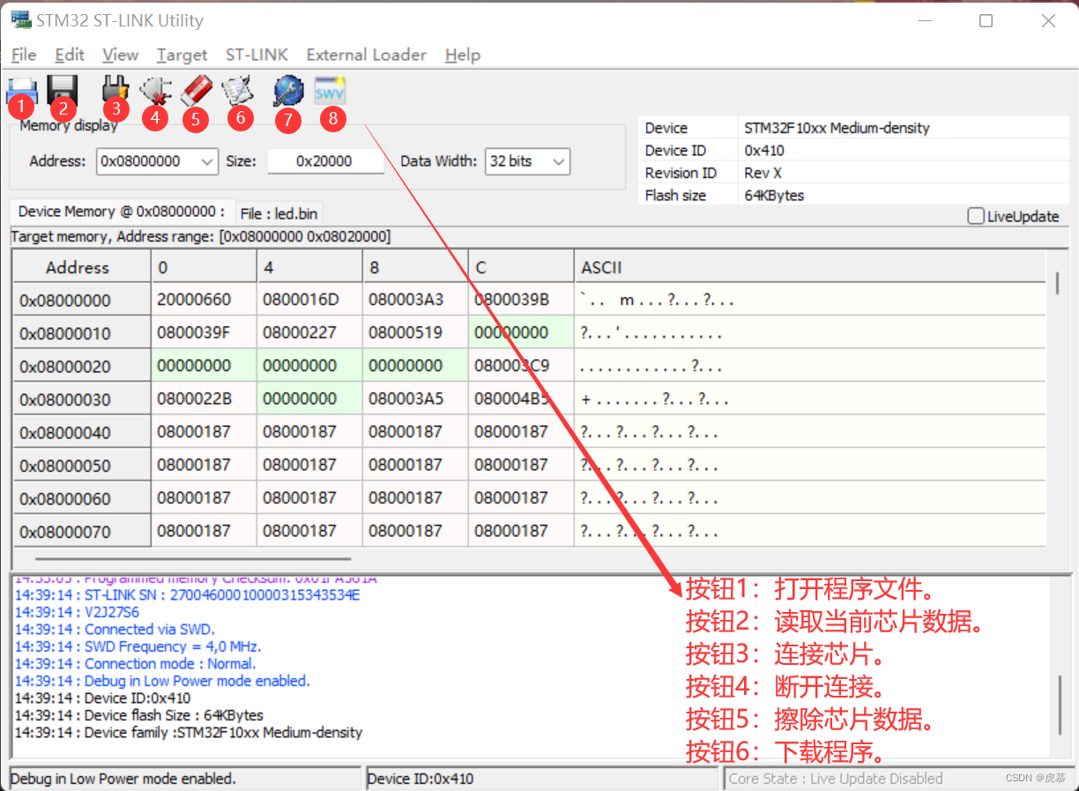
Task: Open the Help menu
Action: click(x=463, y=55)
